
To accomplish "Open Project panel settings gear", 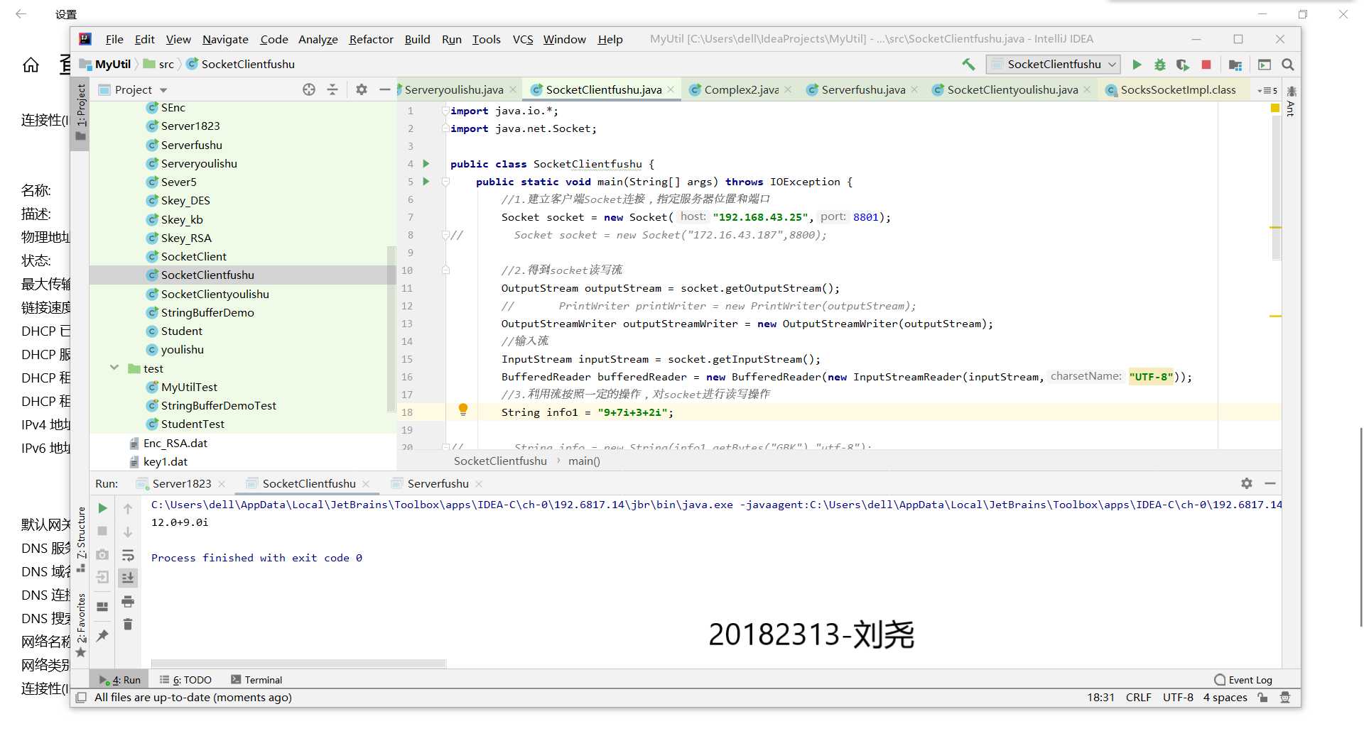I will pos(362,89).
